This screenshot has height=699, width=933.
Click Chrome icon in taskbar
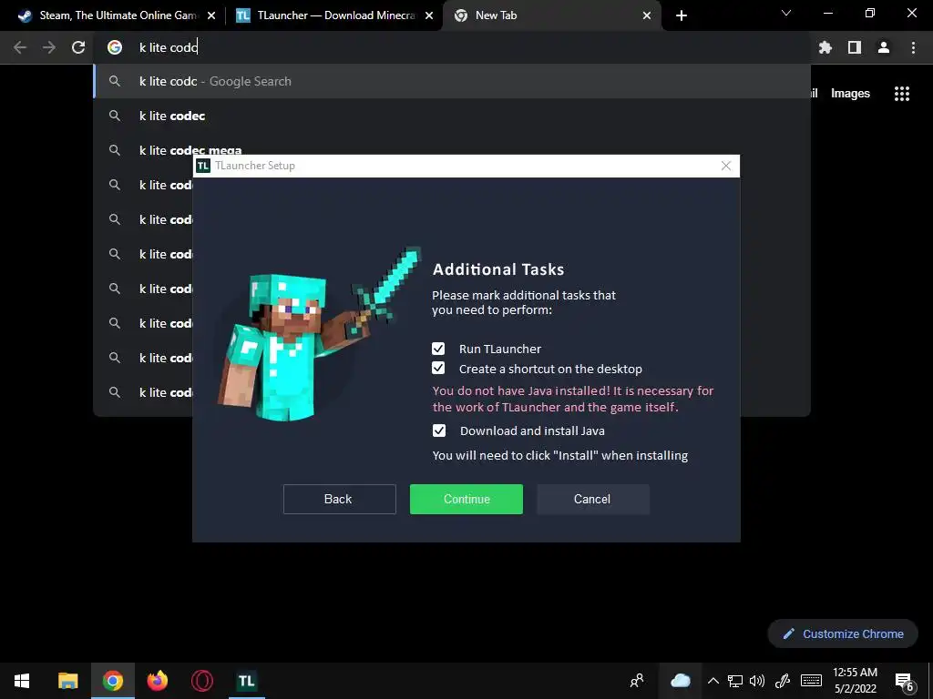coord(112,681)
